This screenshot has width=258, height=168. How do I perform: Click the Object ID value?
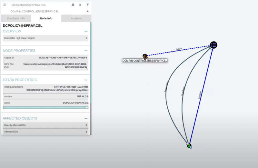[63, 58]
